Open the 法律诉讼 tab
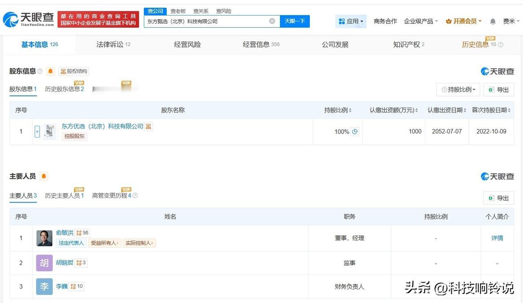 (113, 45)
